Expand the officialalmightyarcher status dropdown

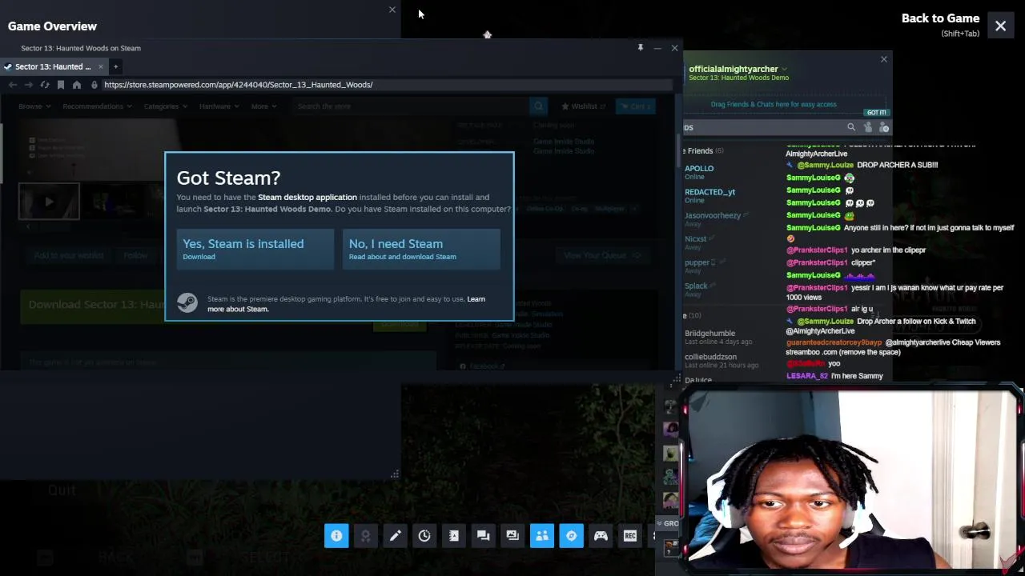tap(785, 69)
